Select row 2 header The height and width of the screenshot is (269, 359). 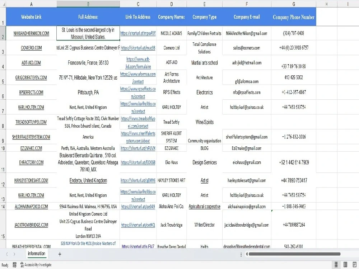click(3, 33)
